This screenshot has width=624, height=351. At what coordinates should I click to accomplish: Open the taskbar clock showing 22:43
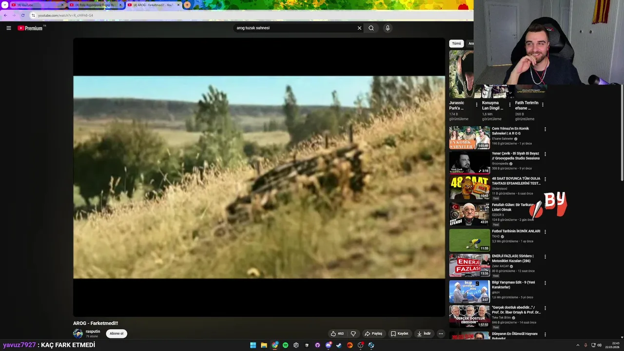(x=612, y=345)
